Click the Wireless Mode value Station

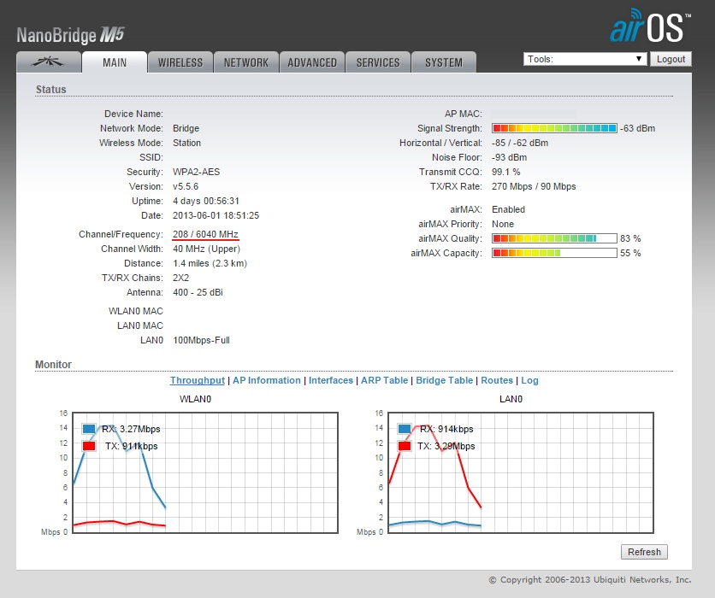187,143
